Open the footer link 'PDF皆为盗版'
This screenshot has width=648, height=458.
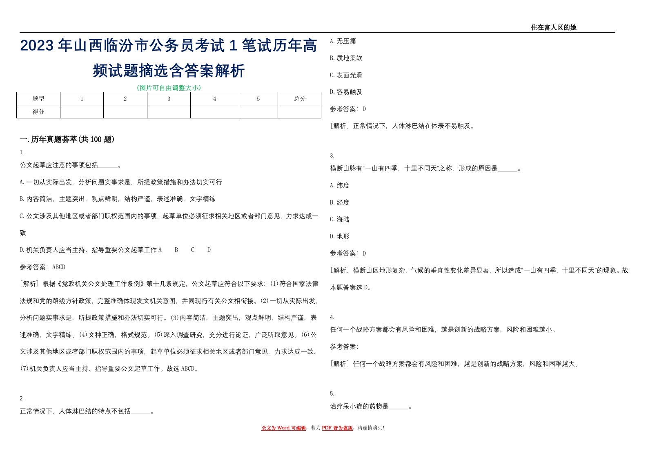pyautogui.click(x=337, y=428)
